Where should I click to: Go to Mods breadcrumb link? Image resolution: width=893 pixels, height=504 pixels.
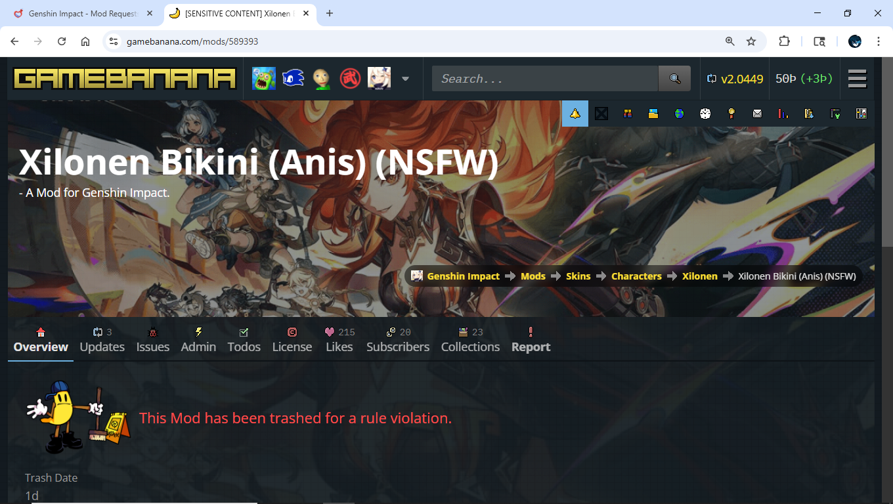click(533, 276)
